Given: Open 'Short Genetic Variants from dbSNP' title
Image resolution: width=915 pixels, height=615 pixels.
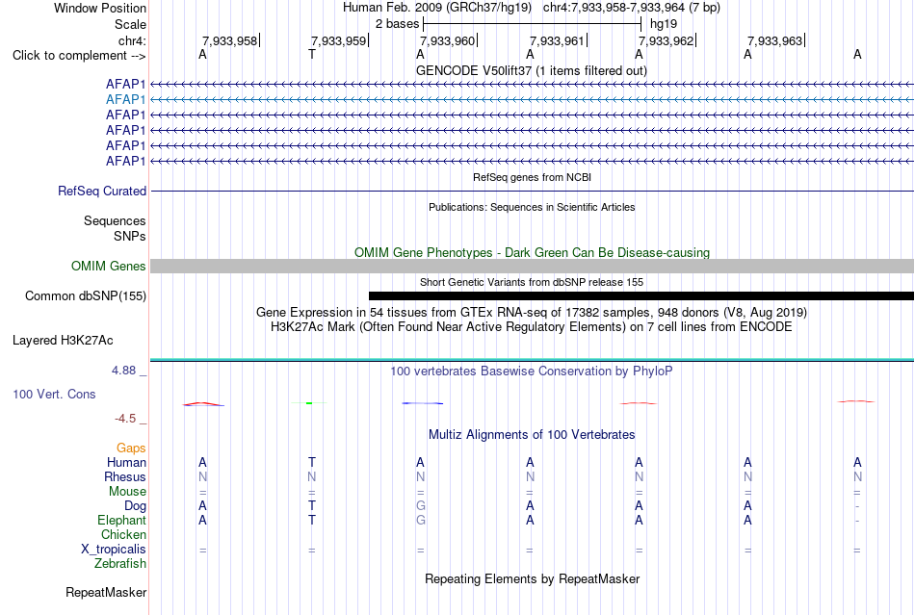Looking at the screenshot, I should (x=531, y=282).
